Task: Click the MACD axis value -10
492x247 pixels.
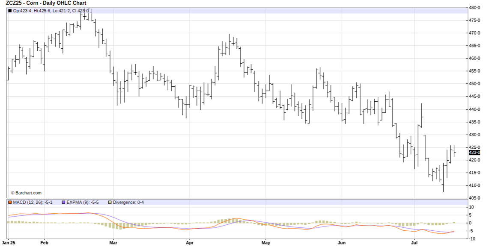Action: 472,239
